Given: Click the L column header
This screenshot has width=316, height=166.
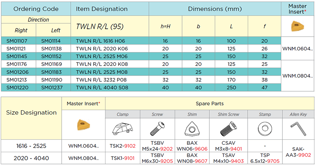Looking at the screenshot, I should click(x=231, y=26).
